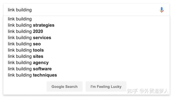
Task: Click the bold '2020' suggestion text
Action: click(38, 31)
